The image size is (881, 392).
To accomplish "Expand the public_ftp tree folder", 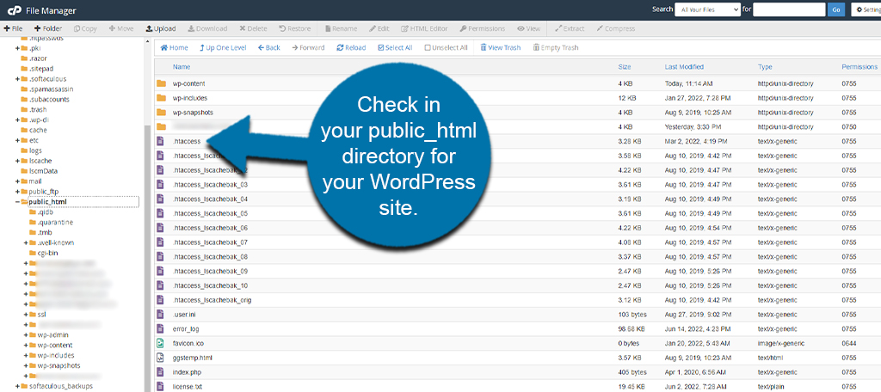I will [x=17, y=192].
